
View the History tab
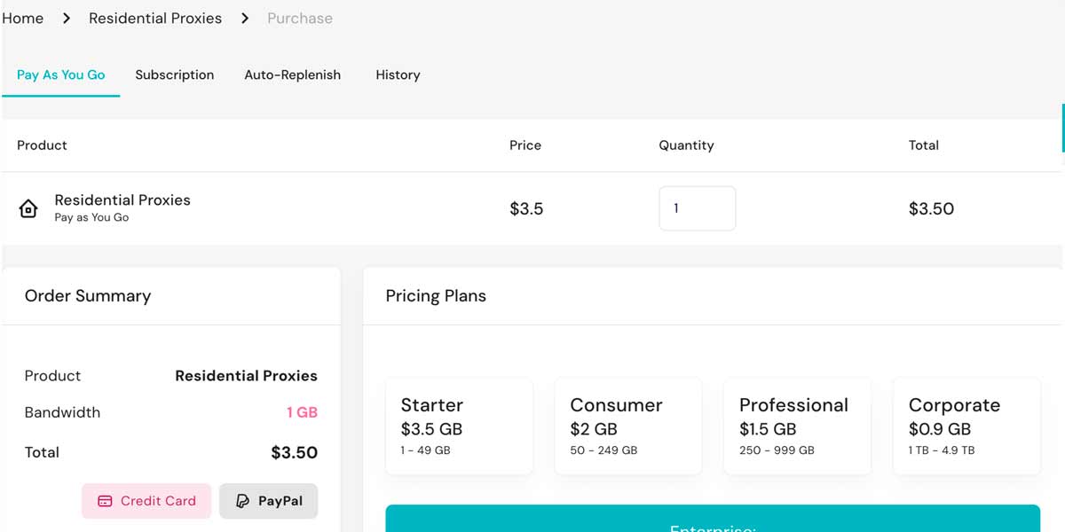click(x=398, y=75)
